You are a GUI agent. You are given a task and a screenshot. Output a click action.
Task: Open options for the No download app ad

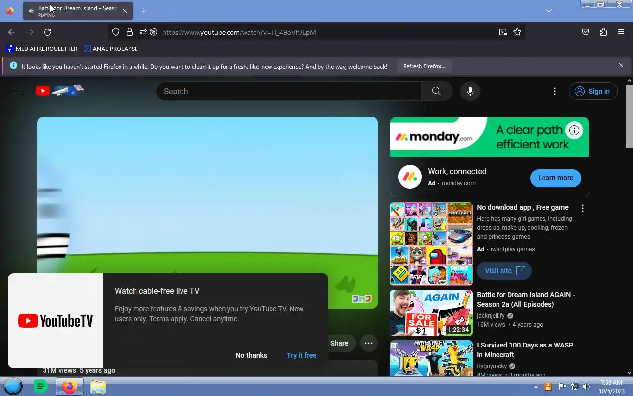tap(583, 208)
